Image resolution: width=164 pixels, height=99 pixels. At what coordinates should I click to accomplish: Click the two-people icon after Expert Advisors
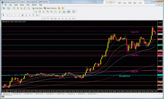point(59,8)
